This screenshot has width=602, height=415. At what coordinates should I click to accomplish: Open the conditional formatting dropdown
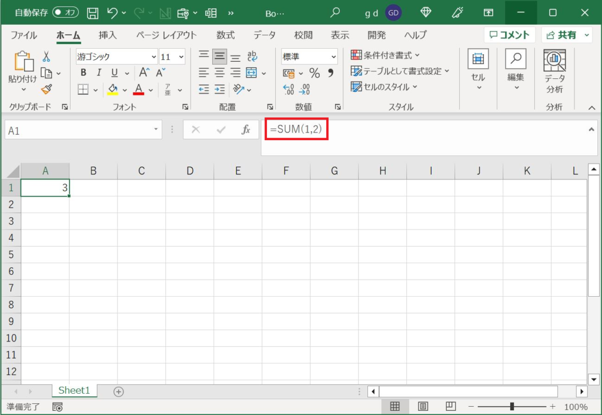coord(386,55)
